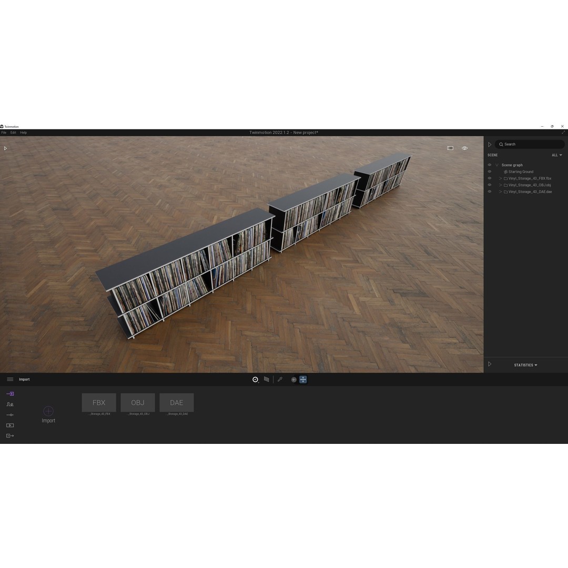Click the scene Search field
This screenshot has height=568, width=568.
(530, 144)
